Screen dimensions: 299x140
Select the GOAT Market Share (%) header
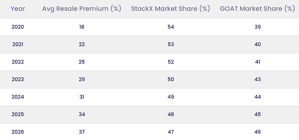tap(258, 9)
